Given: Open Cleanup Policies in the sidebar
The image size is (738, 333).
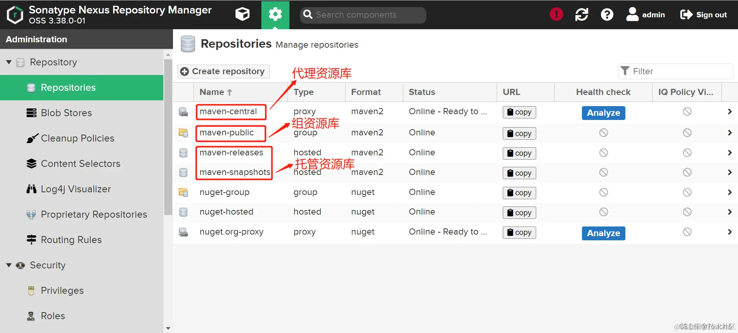Looking at the screenshot, I should [x=81, y=138].
